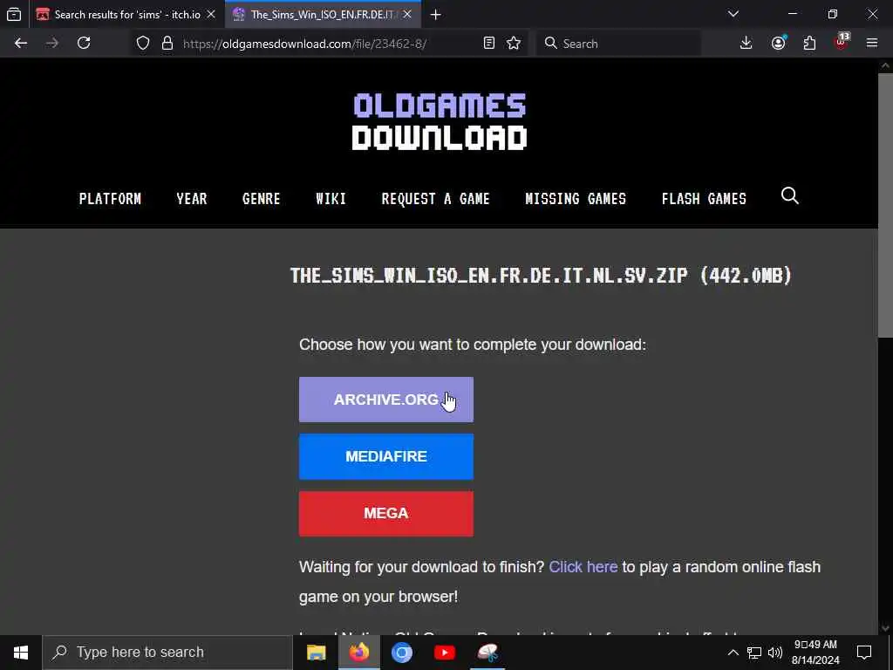Click the scrollbar down arrow
This screenshot has height=670, width=893.
pyautogui.click(x=885, y=628)
